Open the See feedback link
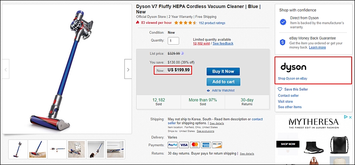The image size is (355, 165). 223,43
